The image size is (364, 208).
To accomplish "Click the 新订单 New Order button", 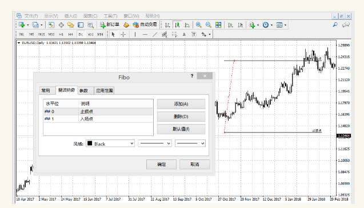I will (110, 25).
